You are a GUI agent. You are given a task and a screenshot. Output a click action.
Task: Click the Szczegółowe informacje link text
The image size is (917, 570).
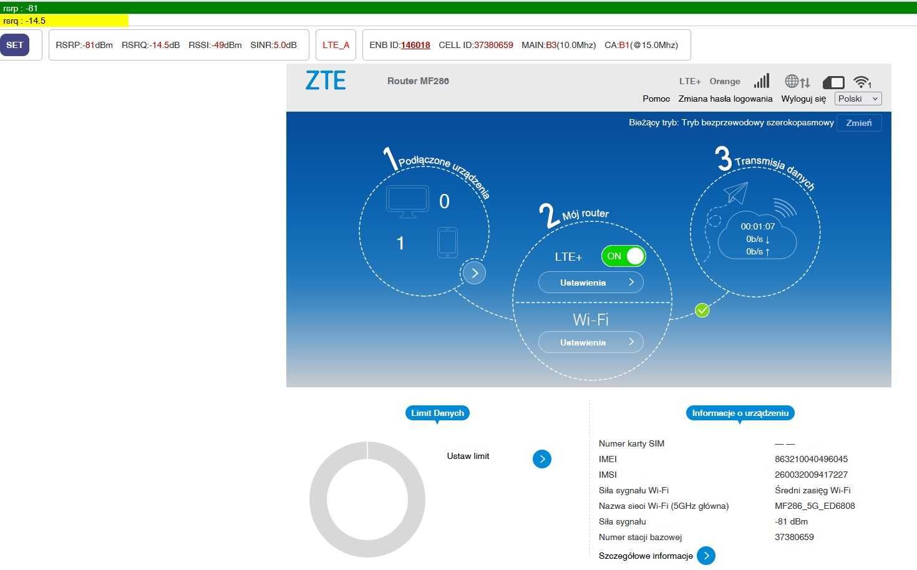click(x=646, y=556)
